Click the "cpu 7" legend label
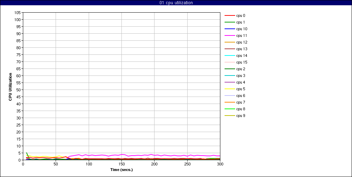The image size is (352, 177). pos(241,103)
